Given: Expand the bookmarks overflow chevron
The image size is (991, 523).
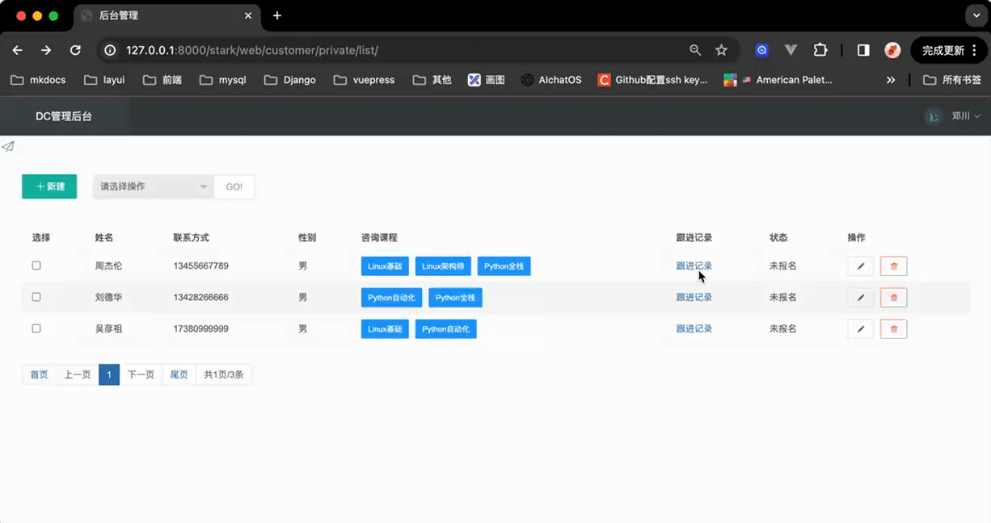Looking at the screenshot, I should tap(891, 80).
